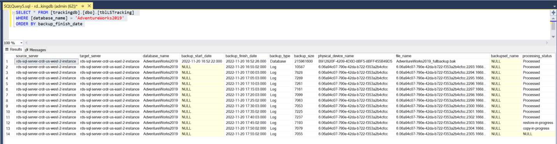Click the backup_size cell 7079
The height and width of the screenshot is (144, 557).
click(x=305, y=128)
